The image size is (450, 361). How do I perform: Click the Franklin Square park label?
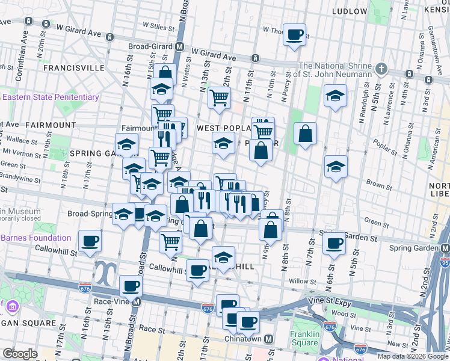click(x=305, y=338)
